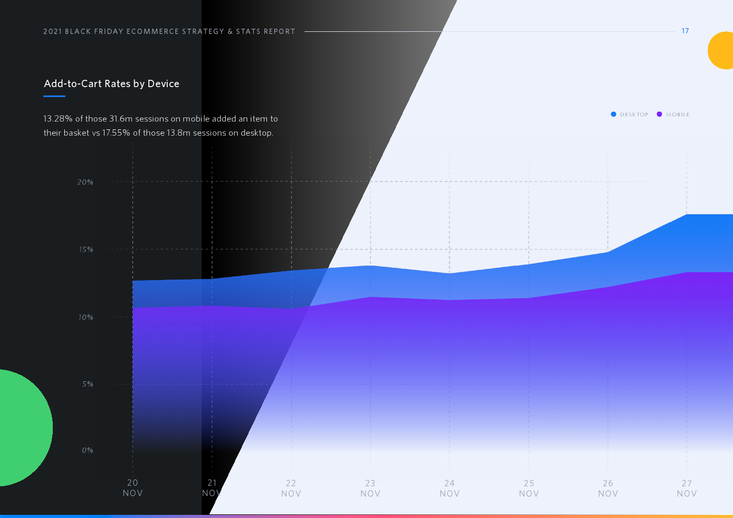Click the purple Mobile legend dot
The image size is (733, 518).
(x=659, y=114)
